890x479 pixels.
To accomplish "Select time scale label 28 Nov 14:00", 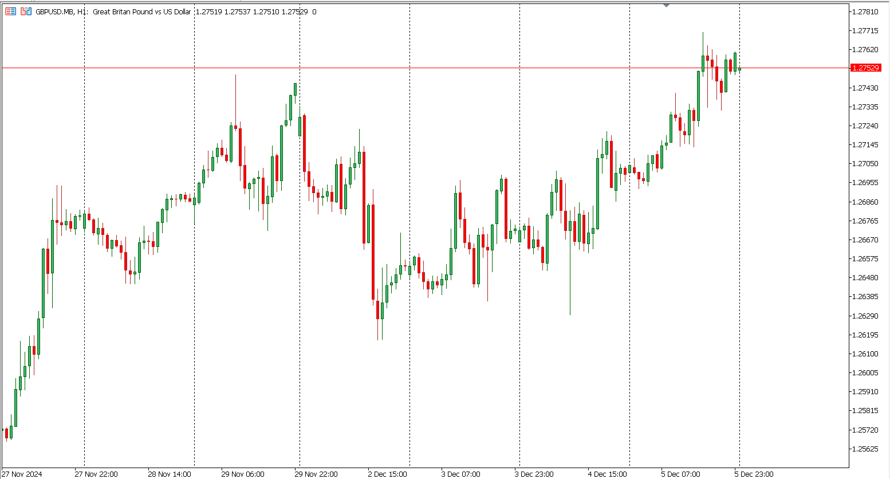I will coord(170,474).
